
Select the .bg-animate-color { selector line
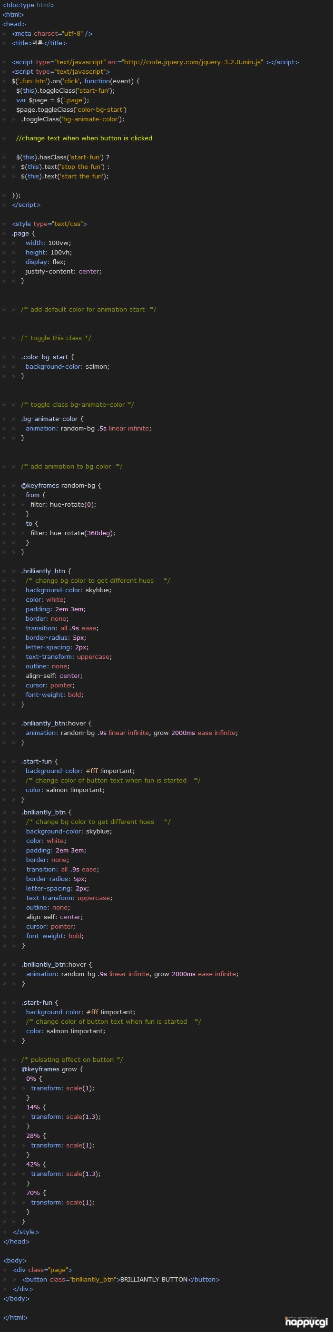tap(52, 420)
